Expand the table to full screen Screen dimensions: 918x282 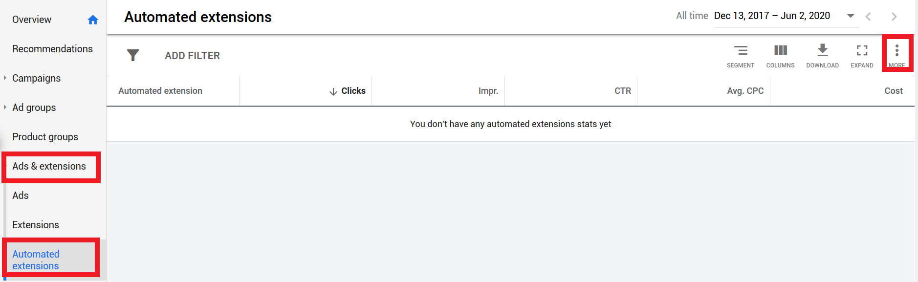tap(862, 56)
